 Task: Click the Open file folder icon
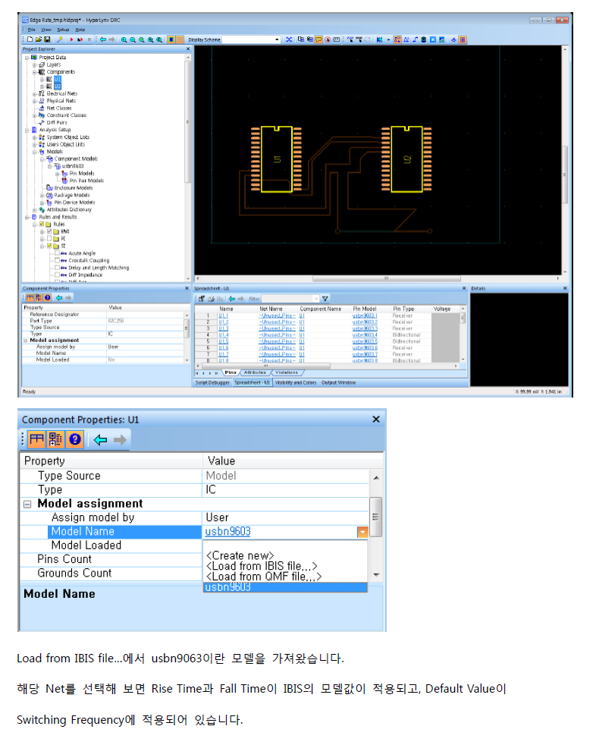(38, 39)
